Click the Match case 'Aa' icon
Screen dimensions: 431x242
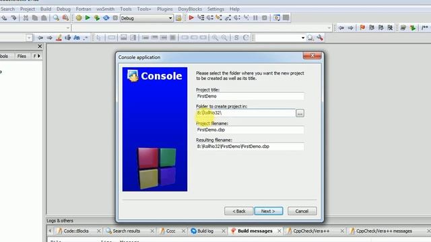click(77, 38)
